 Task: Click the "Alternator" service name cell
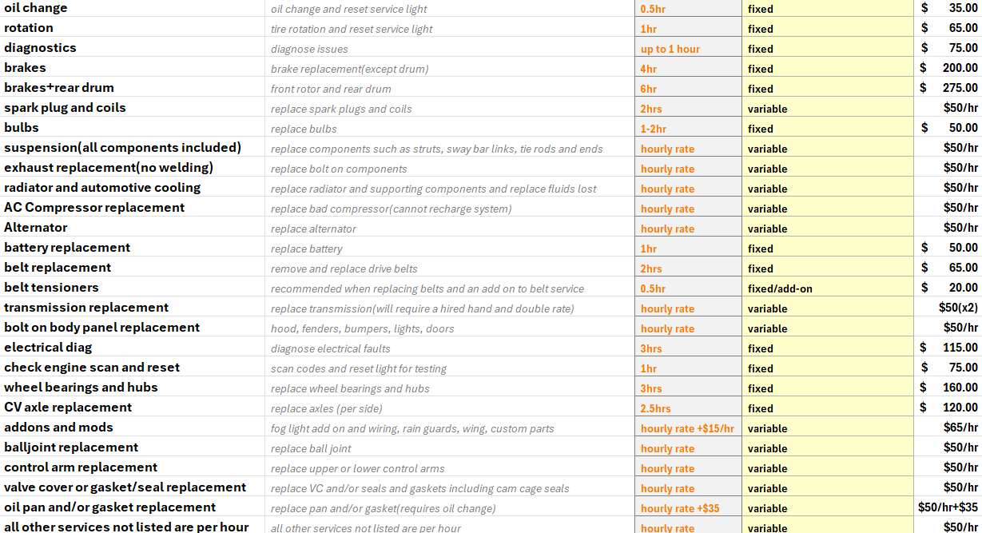[132, 227]
